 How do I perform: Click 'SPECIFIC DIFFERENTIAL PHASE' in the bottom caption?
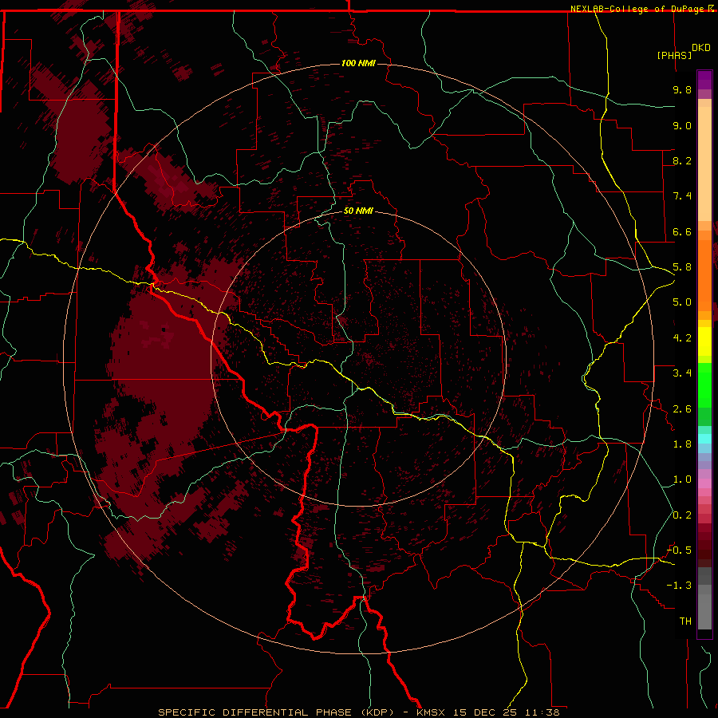click(x=254, y=712)
